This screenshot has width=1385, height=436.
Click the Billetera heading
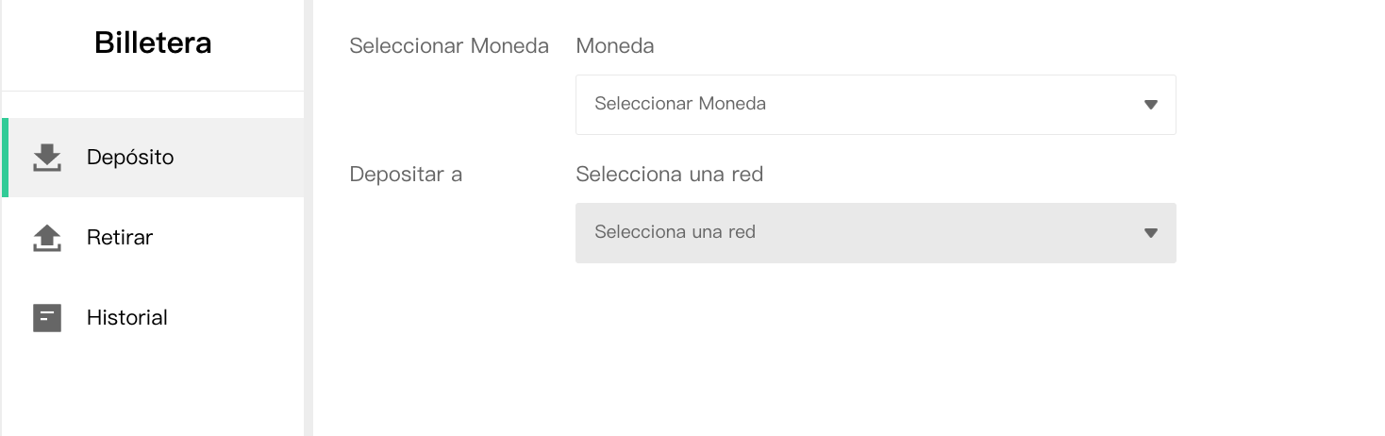coord(153,43)
